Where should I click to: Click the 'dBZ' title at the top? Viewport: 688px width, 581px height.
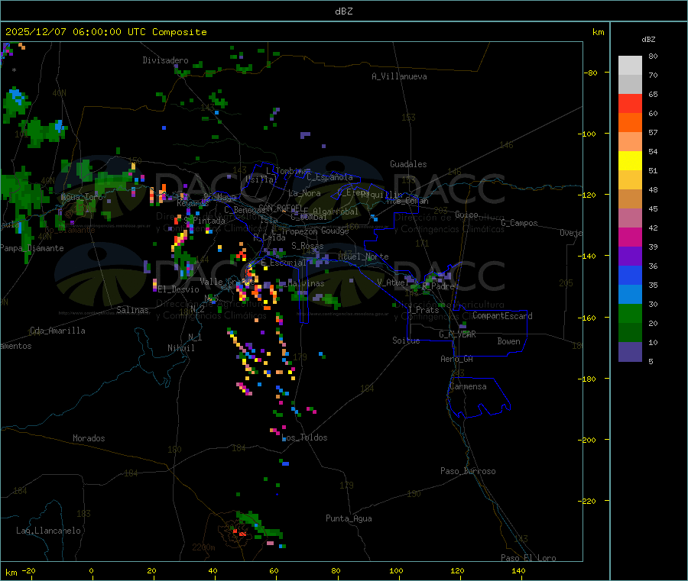tap(343, 11)
